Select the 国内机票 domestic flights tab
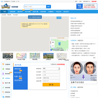This screenshot has height=98, width=98. pos(18,65)
